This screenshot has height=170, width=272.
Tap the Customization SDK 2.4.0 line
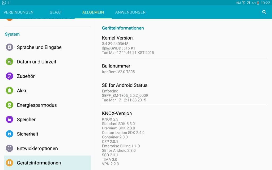123,133
